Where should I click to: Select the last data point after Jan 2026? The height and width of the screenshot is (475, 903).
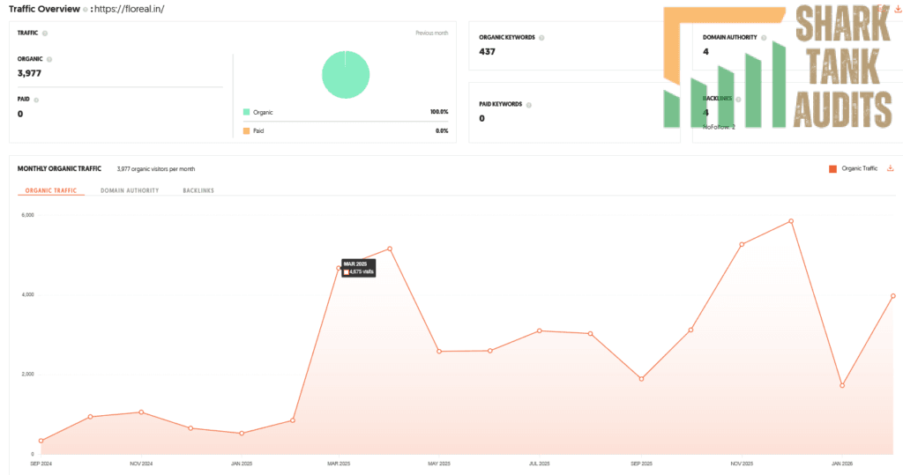893,296
